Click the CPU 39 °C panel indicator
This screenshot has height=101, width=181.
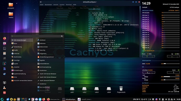pyautogui.click(x=137, y=99)
